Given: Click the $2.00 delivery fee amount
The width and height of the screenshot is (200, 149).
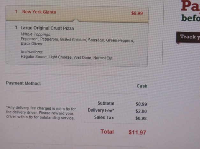Looking at the screenshot, I should [x=141, y=111].
